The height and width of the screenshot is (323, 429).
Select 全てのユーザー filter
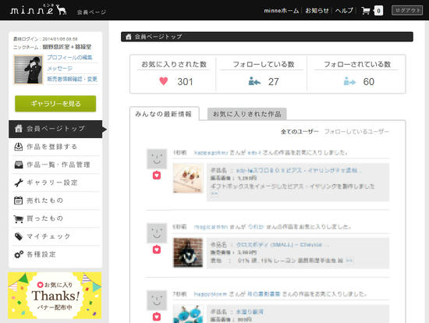pos(300,132)
